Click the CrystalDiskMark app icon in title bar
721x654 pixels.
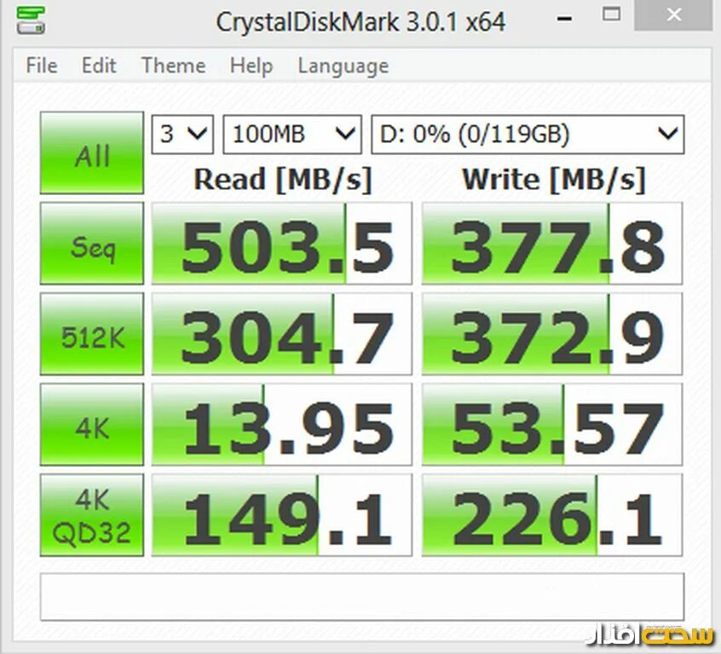(x=31, y=20)
